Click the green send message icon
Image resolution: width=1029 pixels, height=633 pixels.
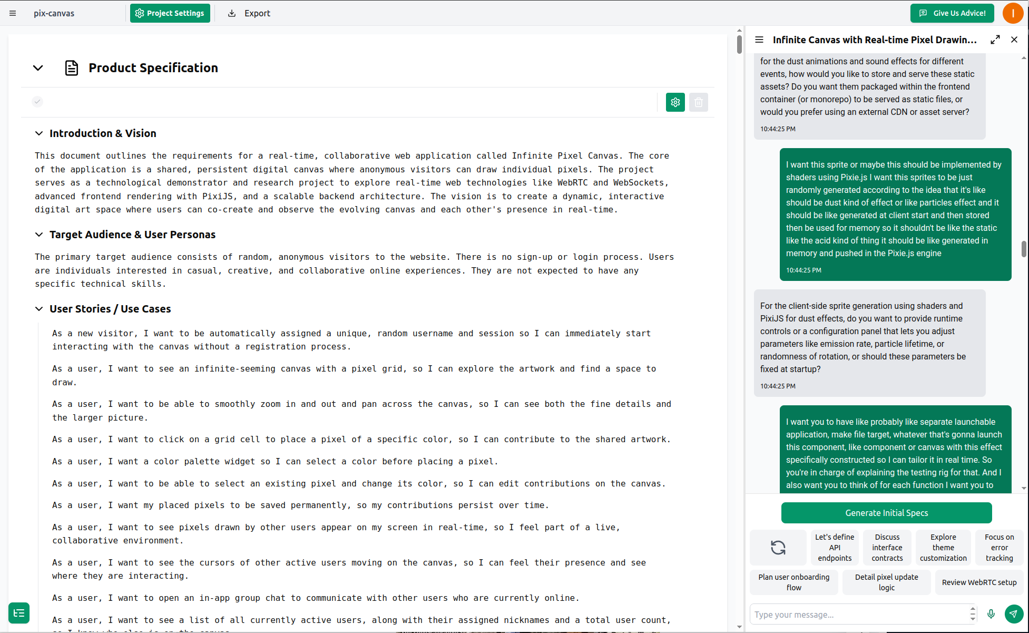tap(1013, 614)
